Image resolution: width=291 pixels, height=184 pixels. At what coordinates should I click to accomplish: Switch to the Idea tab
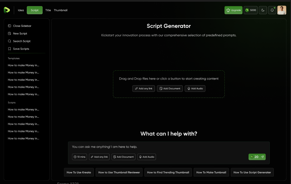[x=21, y=10]
